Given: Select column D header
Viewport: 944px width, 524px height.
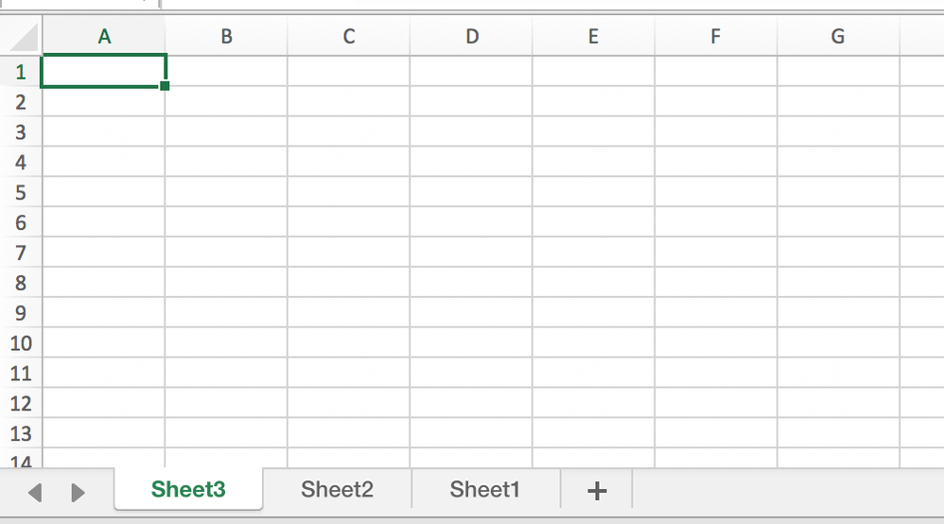Looking at the screenshot, I should point(471,37).
